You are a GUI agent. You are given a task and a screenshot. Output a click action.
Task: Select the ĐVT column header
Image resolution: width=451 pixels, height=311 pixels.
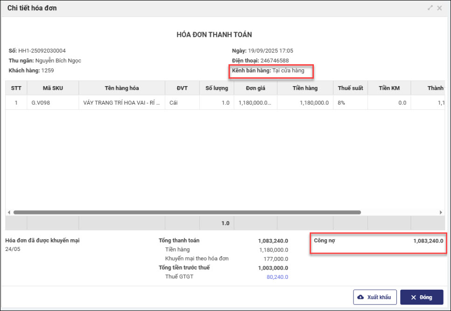[x=182, y=88]
